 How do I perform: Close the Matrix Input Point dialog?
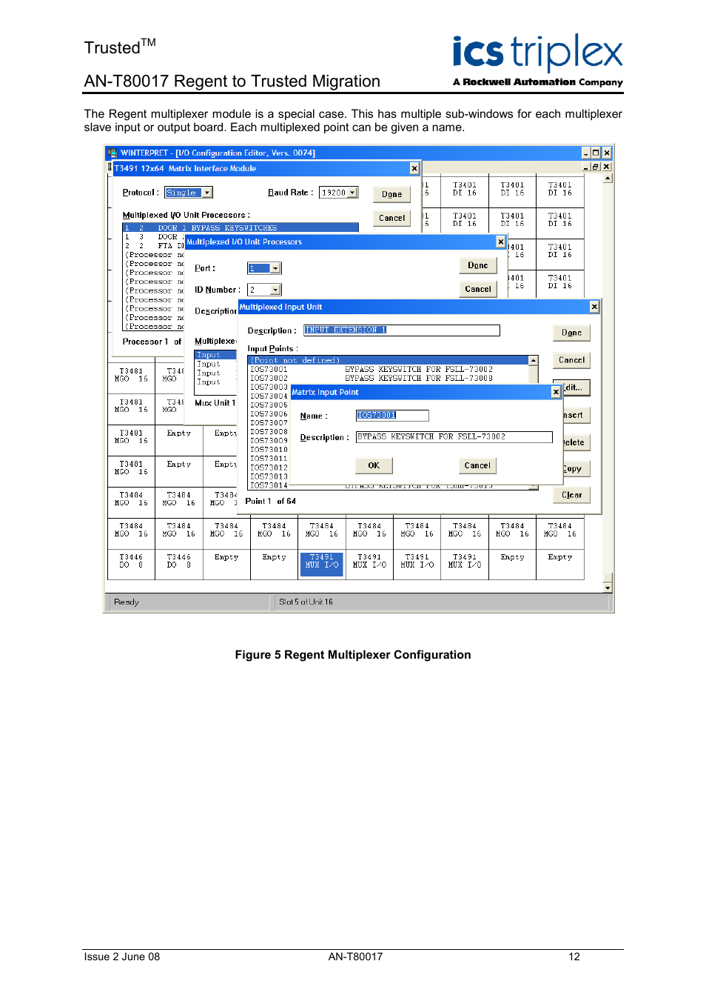556,392
